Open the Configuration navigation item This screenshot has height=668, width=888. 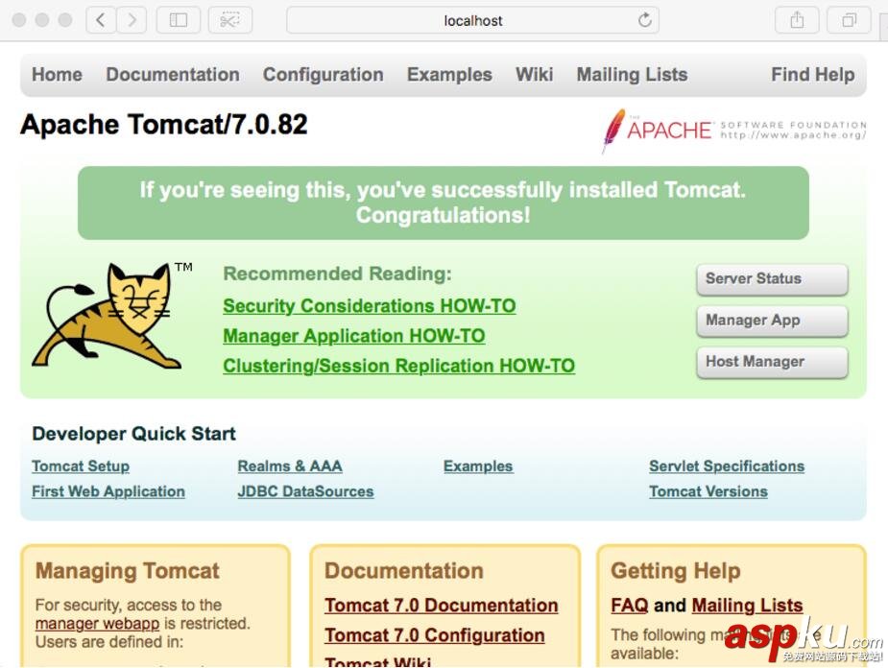323,74
